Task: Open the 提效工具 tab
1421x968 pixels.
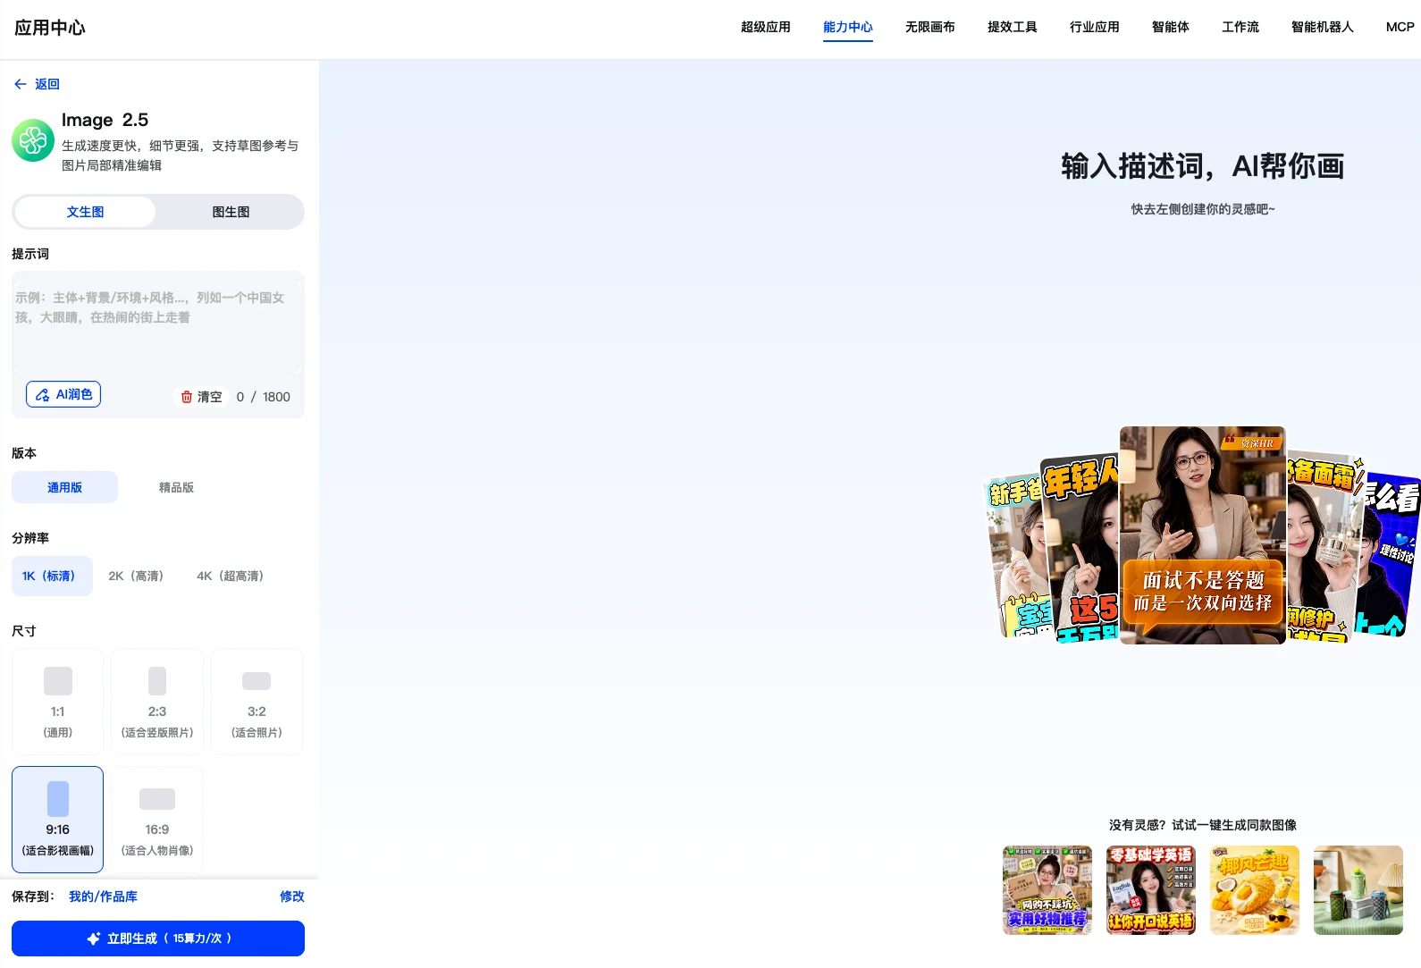Action: pos(1013,27)
